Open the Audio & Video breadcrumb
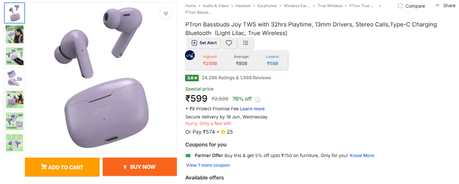Viewport: 459px width, 184px height. (x=216, y=6)
